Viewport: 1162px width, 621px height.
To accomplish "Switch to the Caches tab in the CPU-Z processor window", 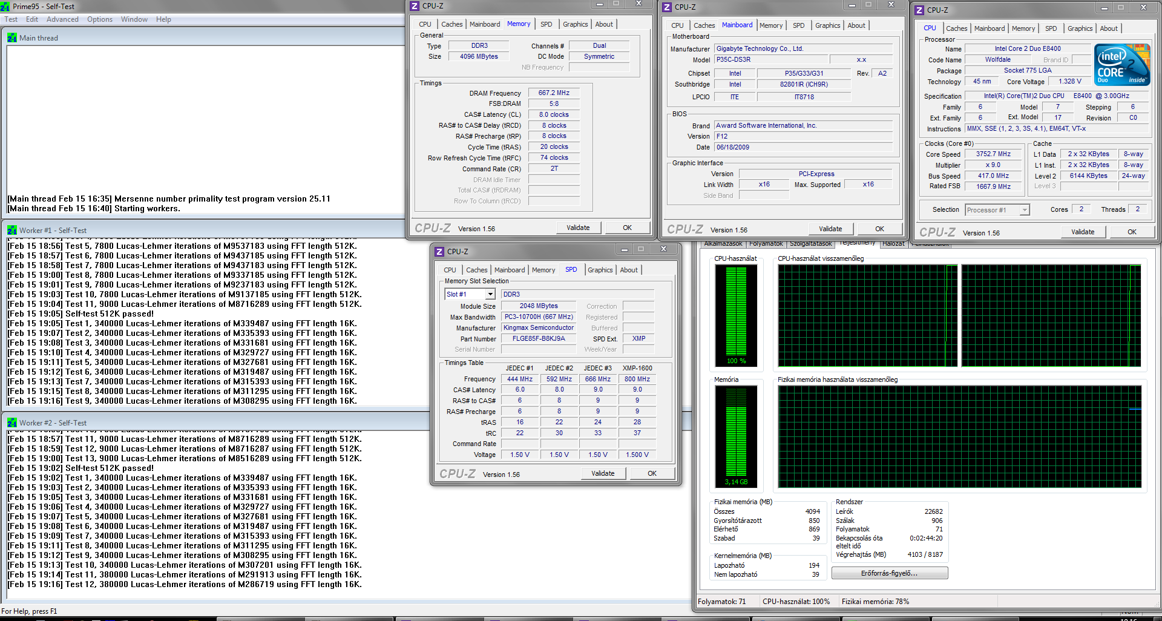I will point(956,28).
